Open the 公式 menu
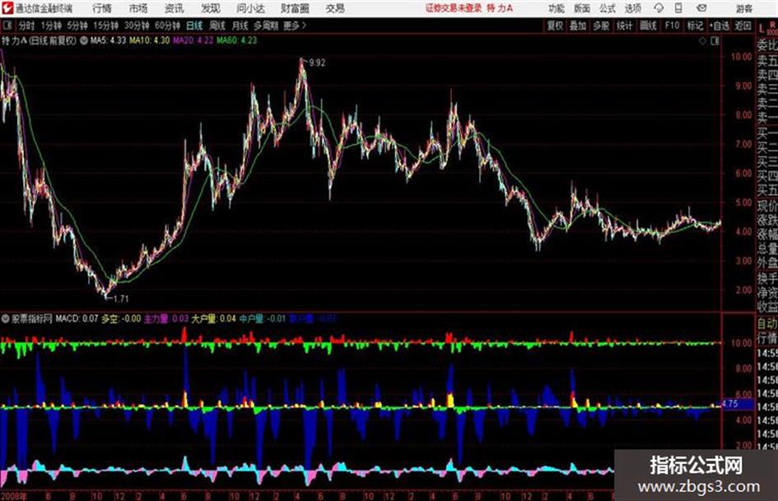Viewport: 778px width, 501px height. tap(608, 8)
